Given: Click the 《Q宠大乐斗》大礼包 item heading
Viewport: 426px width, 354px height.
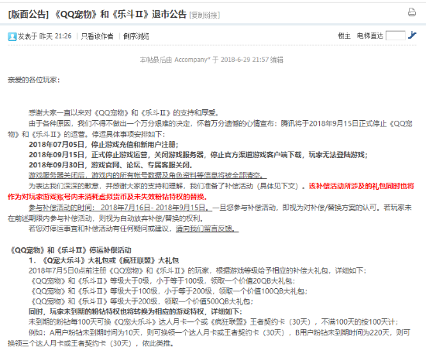Looking at the screenshot, I should pyautogui.click(x=104, y=260).
